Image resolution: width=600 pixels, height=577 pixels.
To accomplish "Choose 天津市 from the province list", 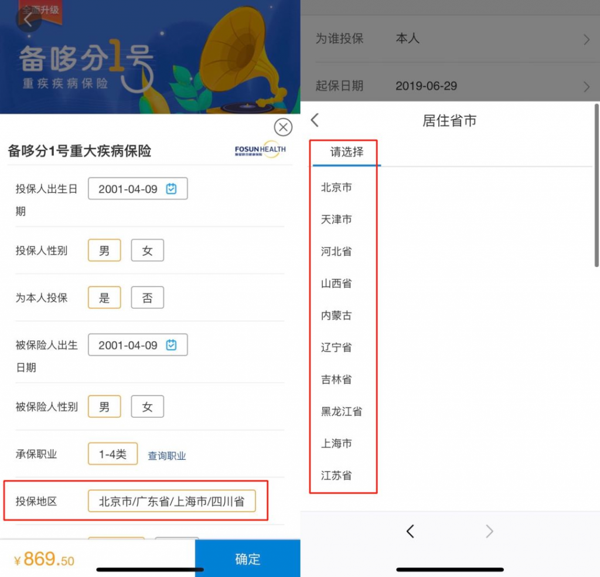I will pos(336,219).
